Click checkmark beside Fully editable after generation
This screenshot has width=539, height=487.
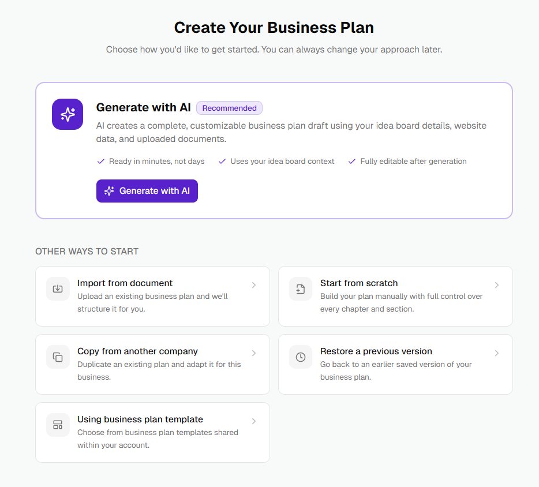351,161
